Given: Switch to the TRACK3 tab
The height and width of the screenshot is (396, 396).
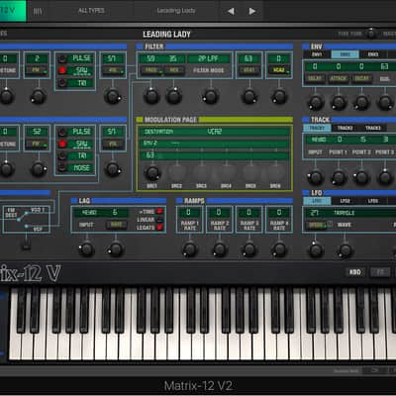Looking at the screenshot, I should click(x=373, y=128).
